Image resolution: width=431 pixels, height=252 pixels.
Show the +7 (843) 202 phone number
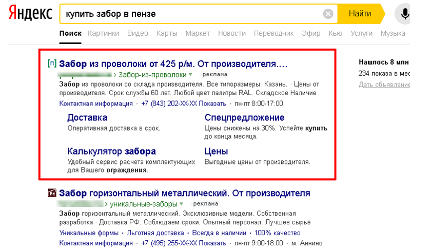tap(184, 104)
